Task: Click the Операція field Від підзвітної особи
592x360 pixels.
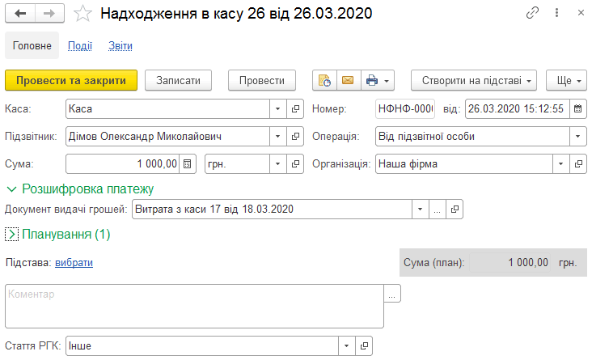Action: 472,137
